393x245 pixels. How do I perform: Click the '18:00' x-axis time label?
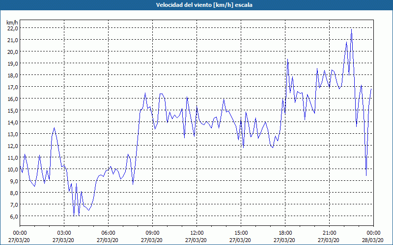pyautogui.click(x=285, y=233)
